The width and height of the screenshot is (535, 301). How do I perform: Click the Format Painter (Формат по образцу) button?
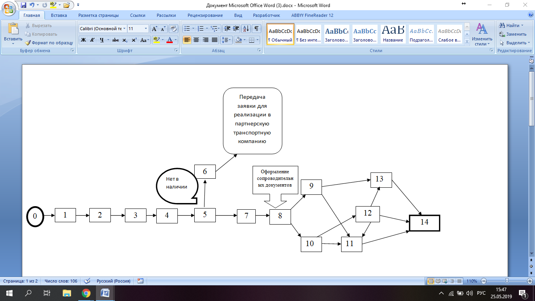(49, 43)
